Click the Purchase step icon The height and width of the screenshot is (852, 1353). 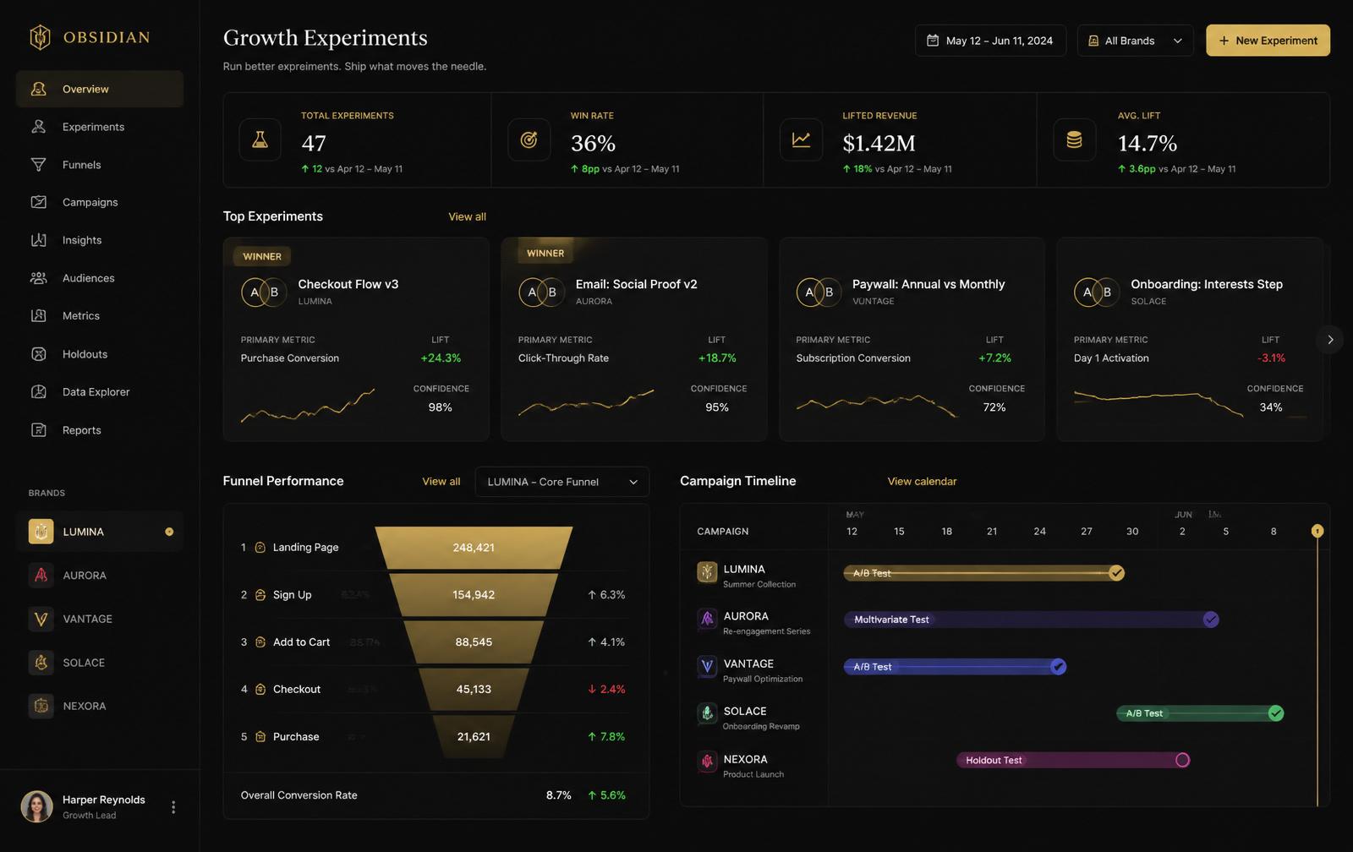(260, 737)
